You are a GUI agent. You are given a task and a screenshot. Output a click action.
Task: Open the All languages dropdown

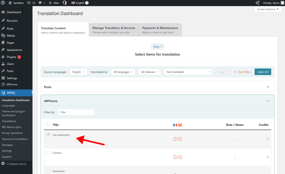pyautogui.click(x=124, y=72)
